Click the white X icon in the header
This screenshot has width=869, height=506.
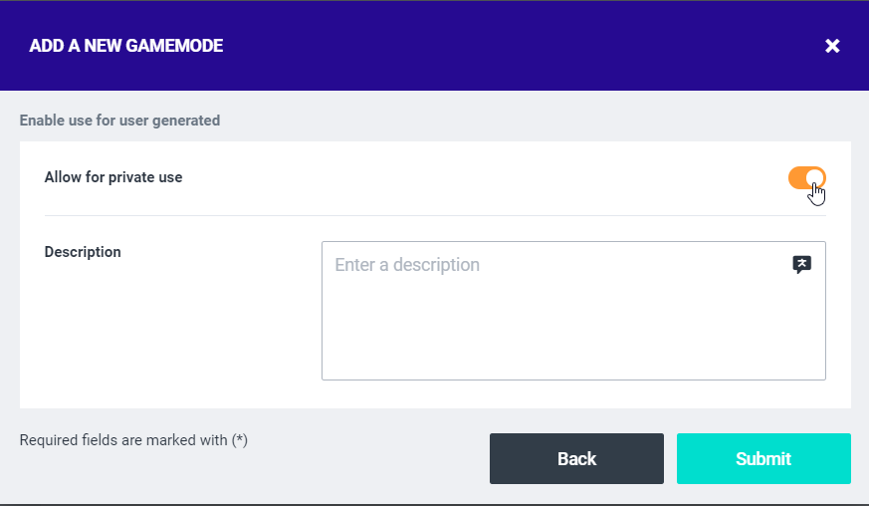click(x=832, y=46)
